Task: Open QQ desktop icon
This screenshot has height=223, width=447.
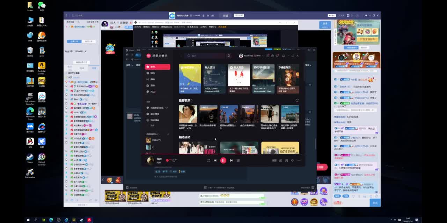Action: pos(30,143)
